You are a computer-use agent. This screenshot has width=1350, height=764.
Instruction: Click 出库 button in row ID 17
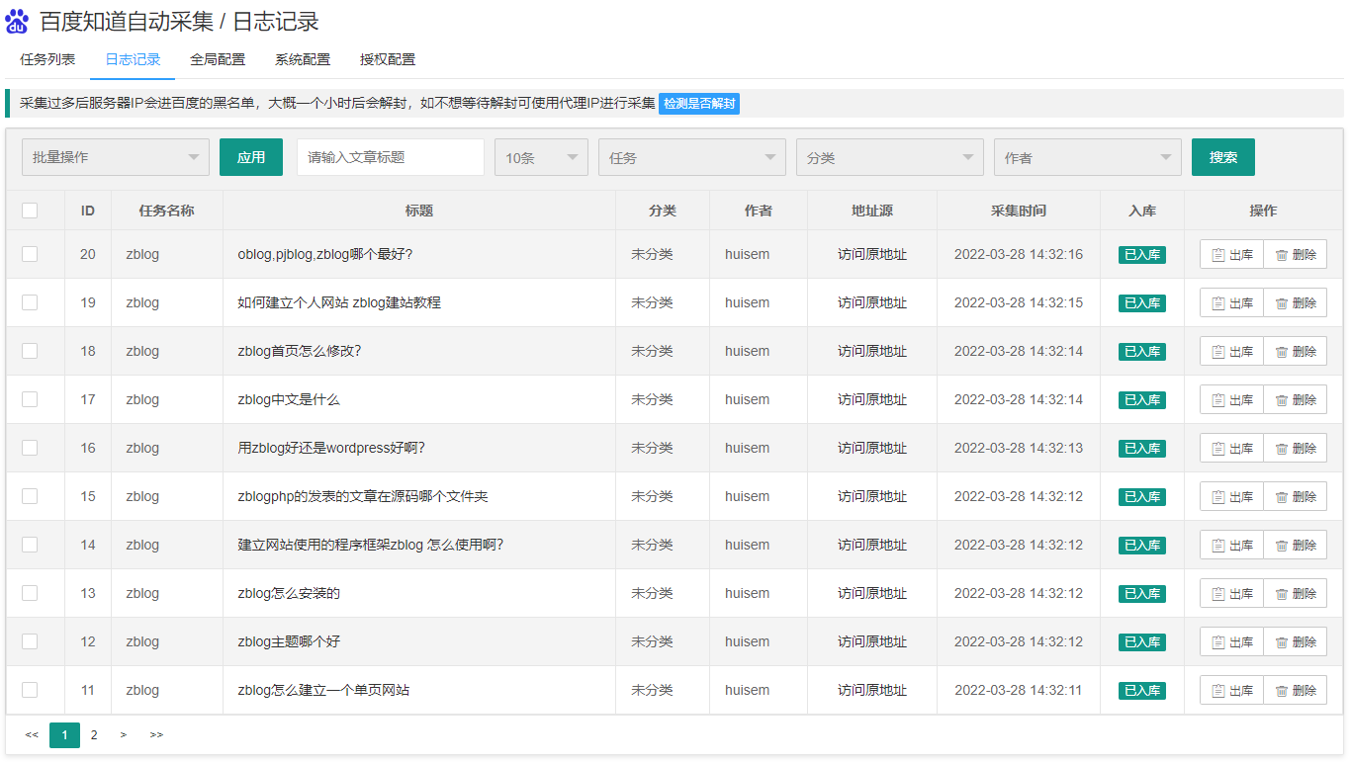1232,399
